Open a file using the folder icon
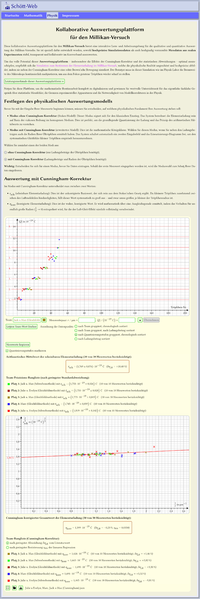The image size is (200, 599). (14, 588)
